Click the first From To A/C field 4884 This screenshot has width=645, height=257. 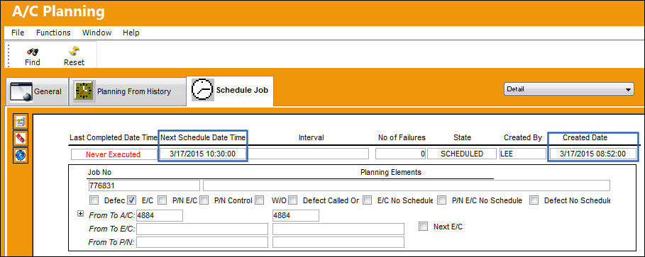tap(160, 215)
